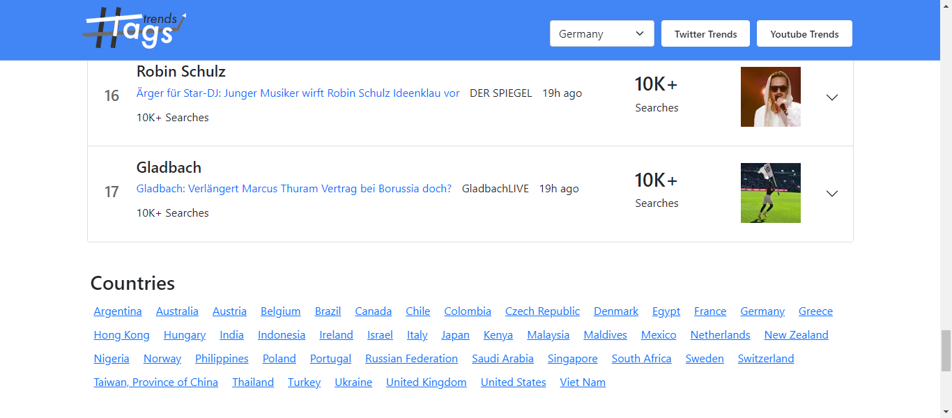Image resolution: width=952 pixels, height=418 pixels.
Task: Choose Colombia from the countries
Action: point(468,311)
